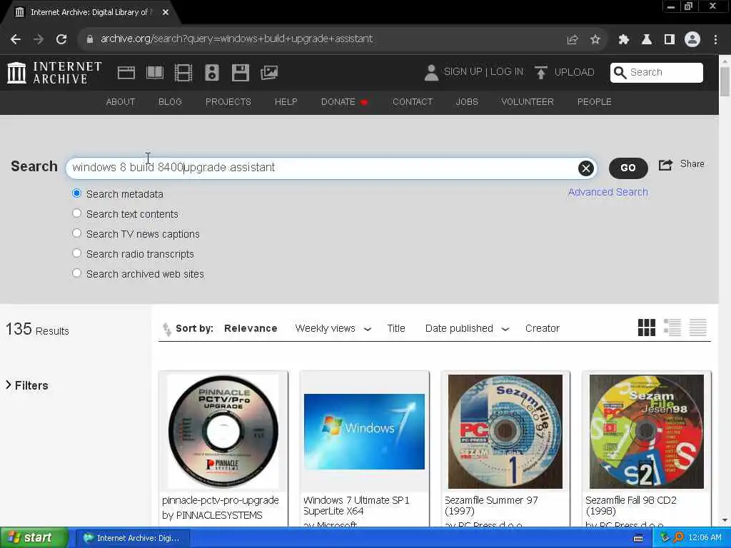Viewport: 731px width, 548px height.
Task: Open Chrome extensions puzzle icon
Action: (x=623, y=40)
